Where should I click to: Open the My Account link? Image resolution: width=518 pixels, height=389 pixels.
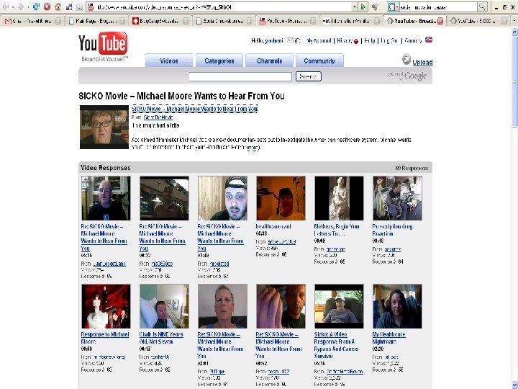click(319, 40)
